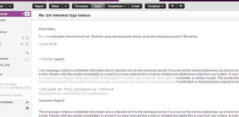Click the email subject Re: izin memakai logo kaskus

(x=64, y=15)
